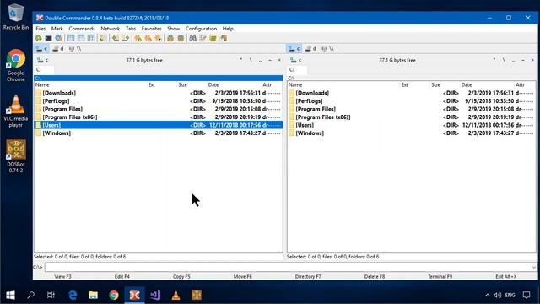Open left panel drive list dropdown
Image resolution: width=540 pixels, height=304 pixels.
(x=43, y=60)
